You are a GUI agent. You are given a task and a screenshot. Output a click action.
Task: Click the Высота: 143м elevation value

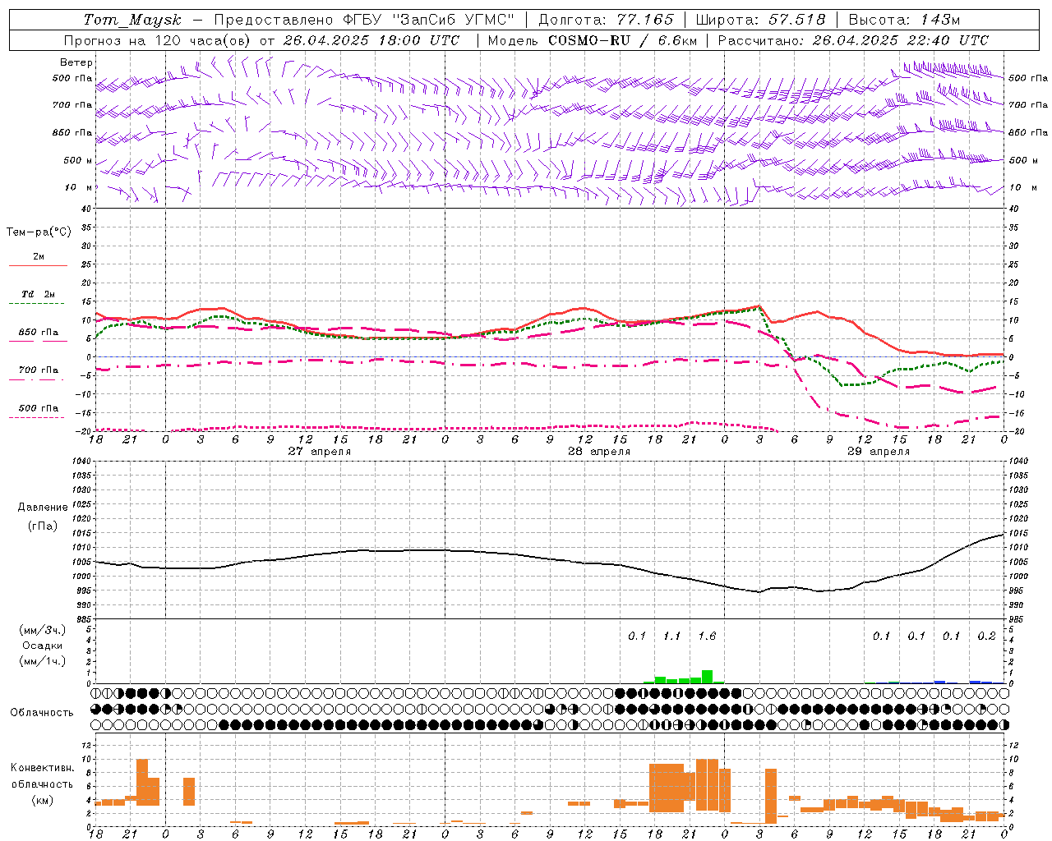(x=904, y=20)
